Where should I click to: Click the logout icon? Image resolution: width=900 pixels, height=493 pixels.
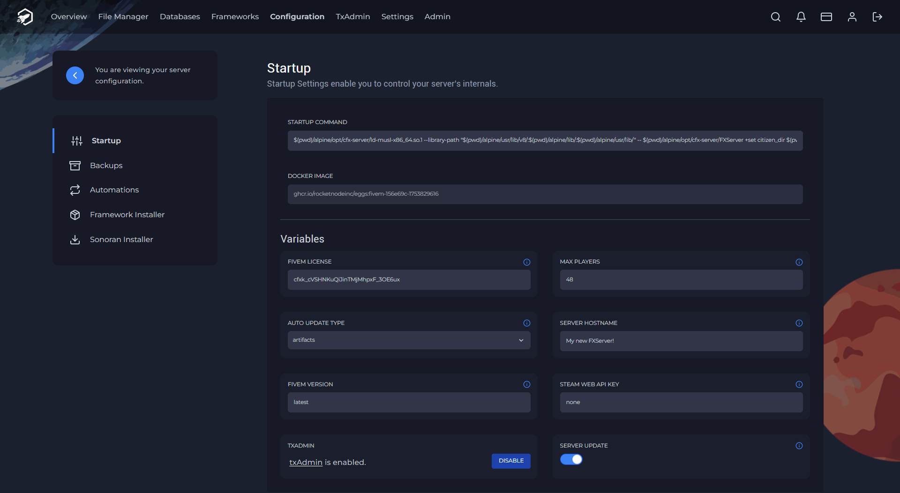click(x=877, y=17)
